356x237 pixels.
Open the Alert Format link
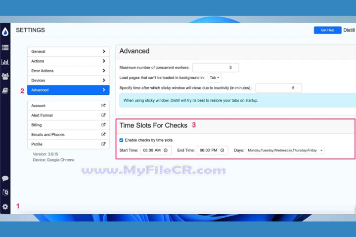pos(68,115)
